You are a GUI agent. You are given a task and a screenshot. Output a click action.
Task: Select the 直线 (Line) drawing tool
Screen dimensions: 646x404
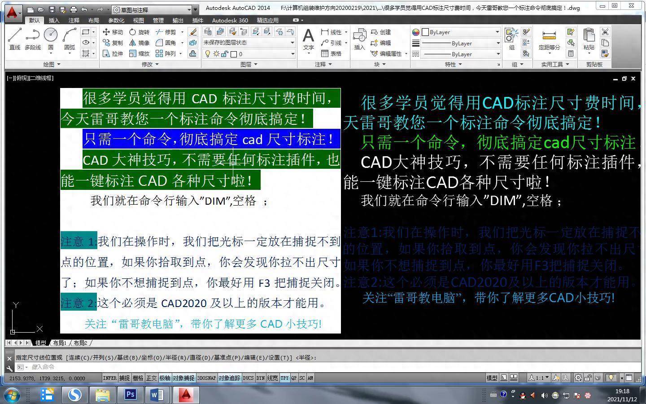[x=14, y=38]
